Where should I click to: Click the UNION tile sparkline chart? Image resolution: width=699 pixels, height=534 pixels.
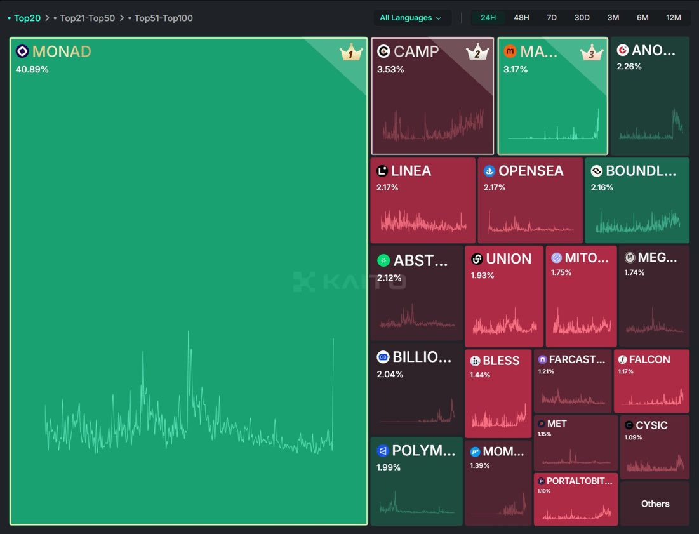(504, 321)
